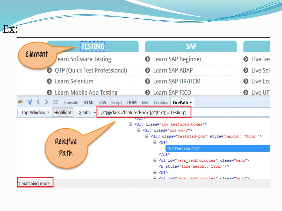Click the arrow bullet beside Learn Mobile App Testing
Screen dimensions: 282x211
(49, 92)
